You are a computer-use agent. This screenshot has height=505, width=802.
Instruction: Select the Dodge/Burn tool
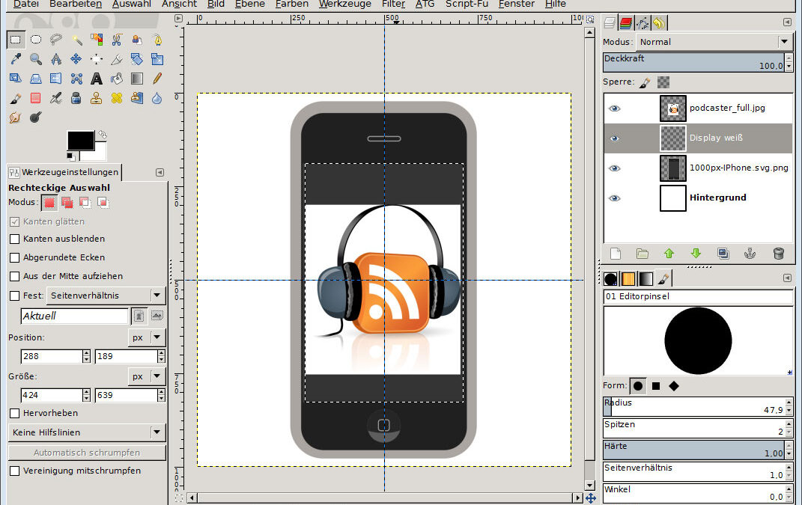coord(36,117)
